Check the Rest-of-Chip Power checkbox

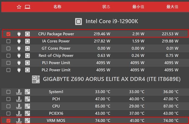coord(8,56)
